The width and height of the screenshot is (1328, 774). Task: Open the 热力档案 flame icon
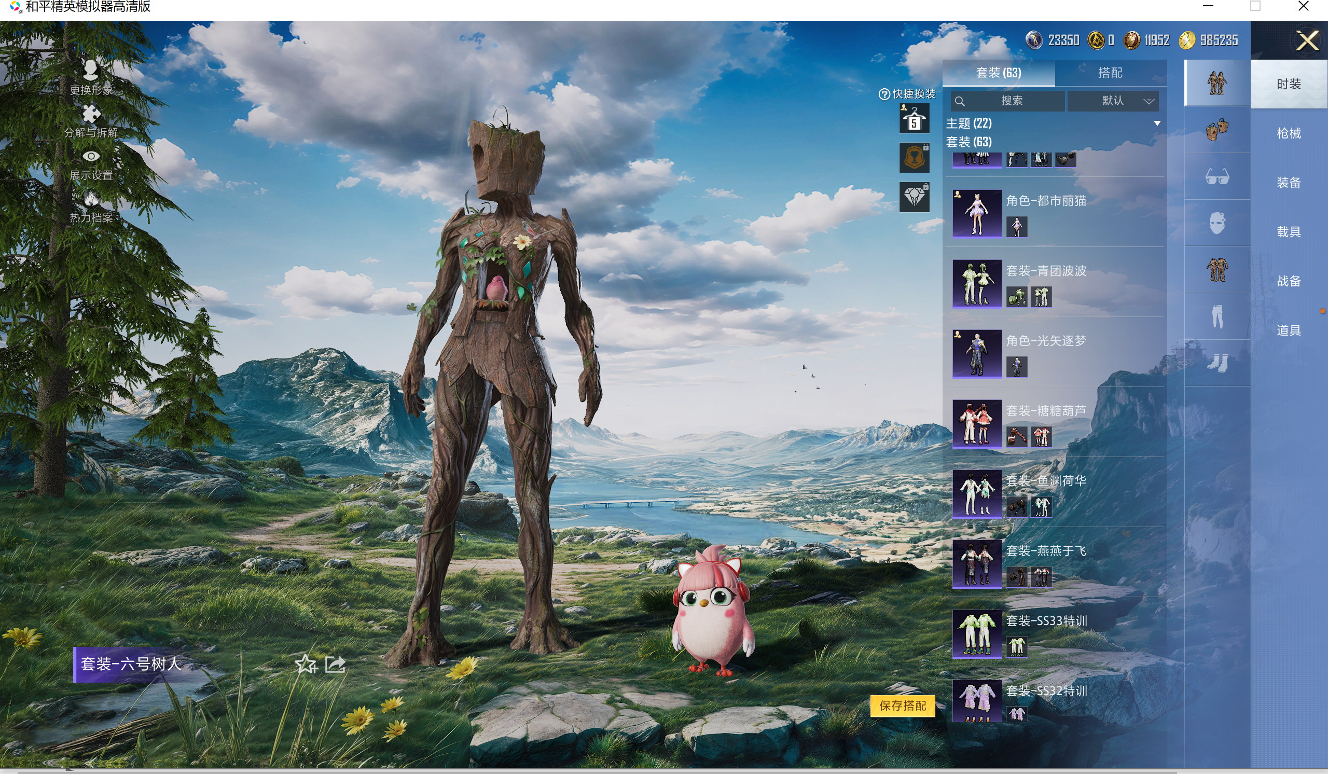click(x=91, y=199)
